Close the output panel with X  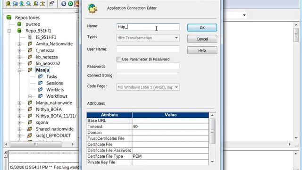[x=6, y=152]
